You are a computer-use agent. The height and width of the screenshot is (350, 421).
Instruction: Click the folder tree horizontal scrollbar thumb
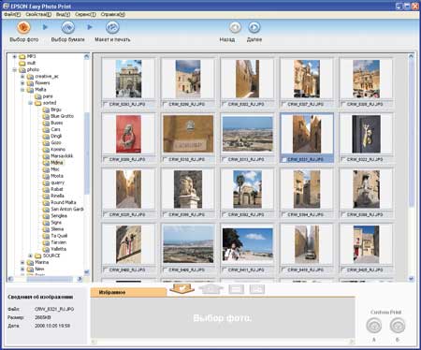coord(49,279)
